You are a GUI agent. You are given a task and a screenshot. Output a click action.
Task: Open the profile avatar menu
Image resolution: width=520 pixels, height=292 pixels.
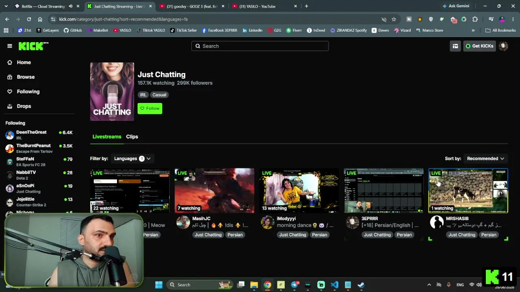pos(503,46)
